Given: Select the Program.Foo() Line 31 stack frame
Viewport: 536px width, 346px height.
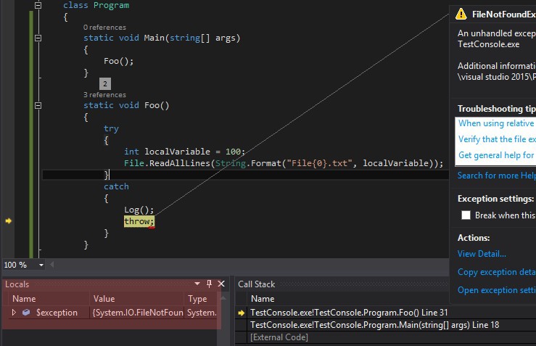Looking at the screenshot, I should tap(349, 313).
